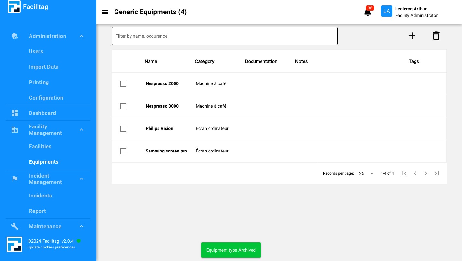
Task: Click the hamburger menu icon
Action: coord(105,12)
